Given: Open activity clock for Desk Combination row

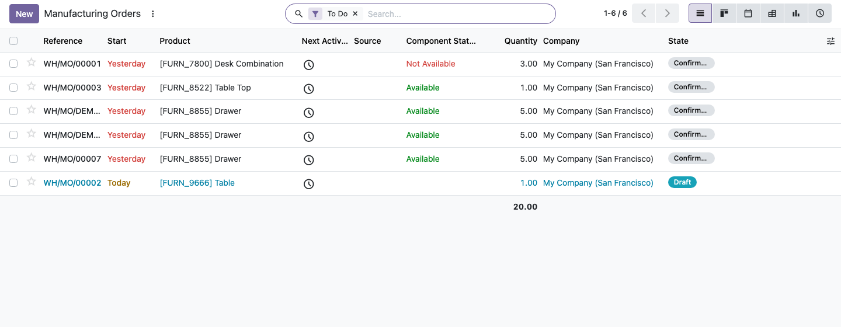Looking at the screenshot, I should tap(309, 65).
